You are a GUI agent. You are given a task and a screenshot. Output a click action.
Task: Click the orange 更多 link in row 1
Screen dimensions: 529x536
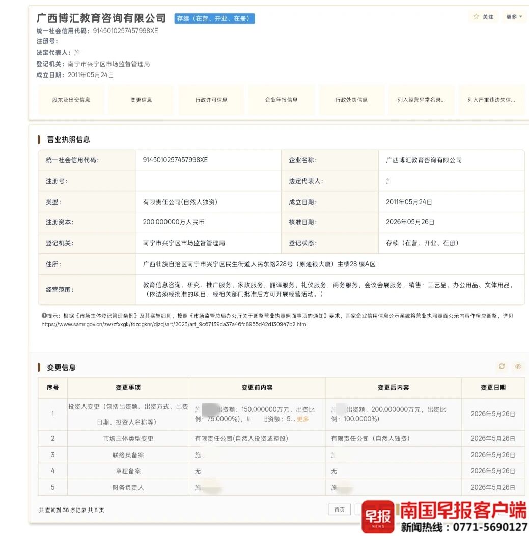tap(302, 419)
